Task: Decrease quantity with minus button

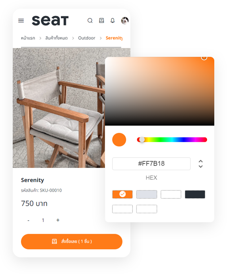Action: click(x=29, y=220)
